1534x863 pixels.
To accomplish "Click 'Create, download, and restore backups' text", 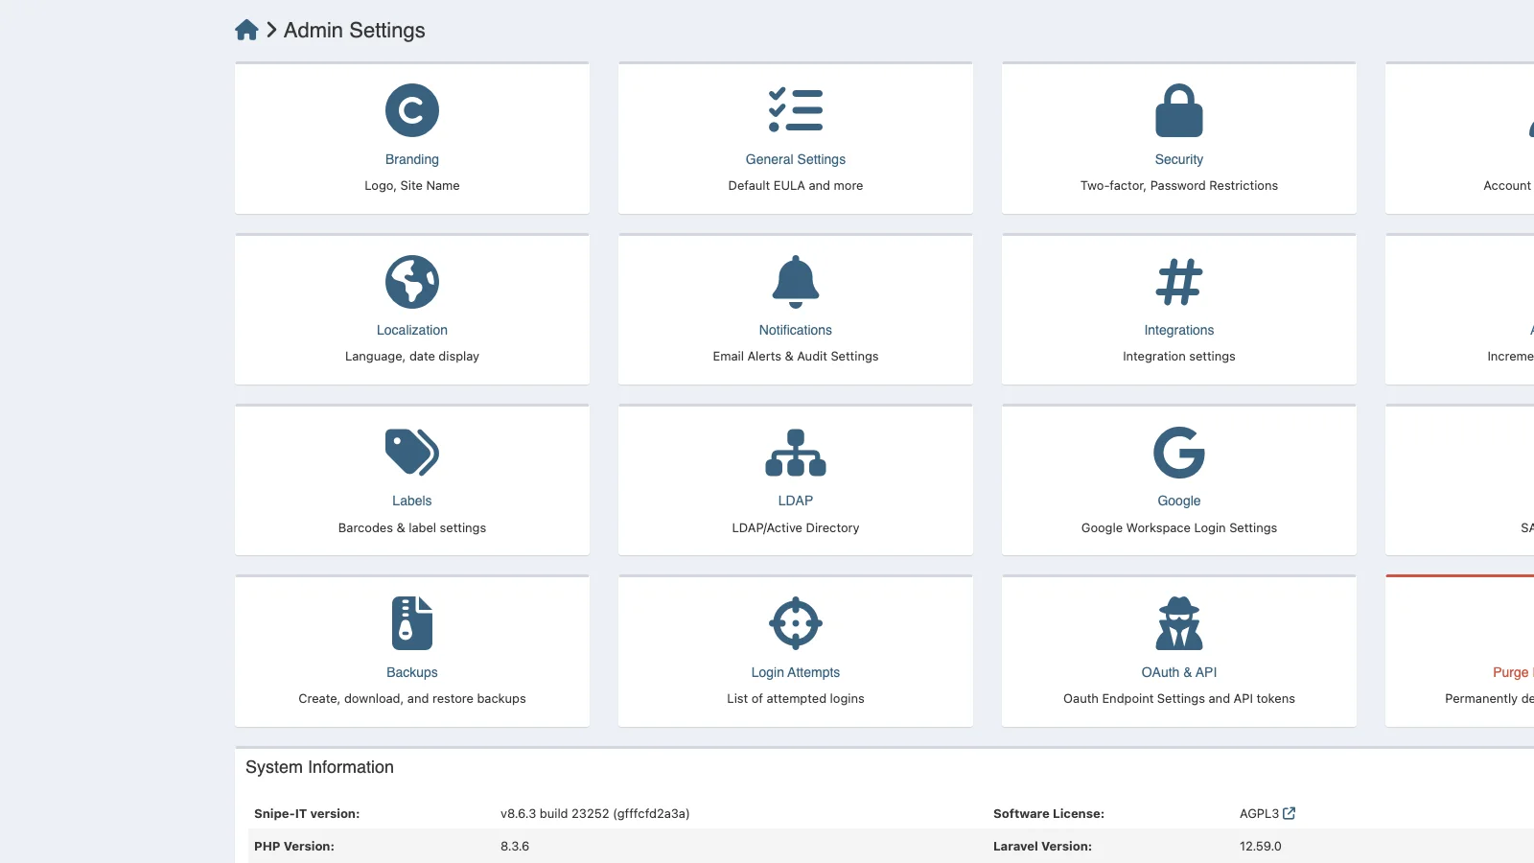I will coord(412,699).
